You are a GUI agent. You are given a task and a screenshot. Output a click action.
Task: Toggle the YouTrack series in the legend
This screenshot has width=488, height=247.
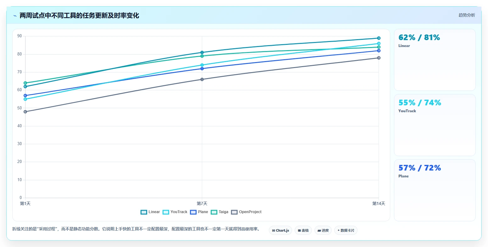click(175, 212)
